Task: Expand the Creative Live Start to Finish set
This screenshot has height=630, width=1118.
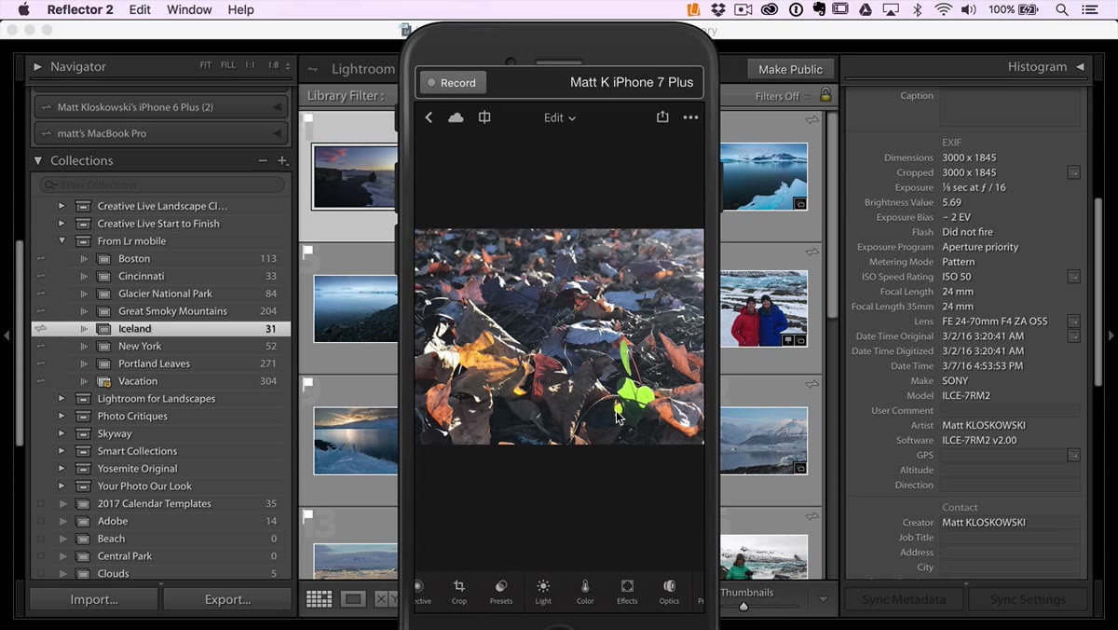Action: pos(61,224)
